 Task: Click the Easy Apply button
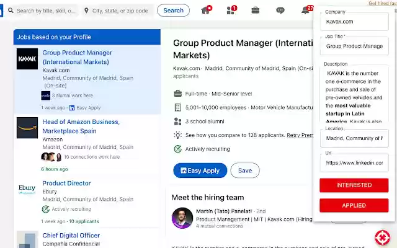[200, 170]
